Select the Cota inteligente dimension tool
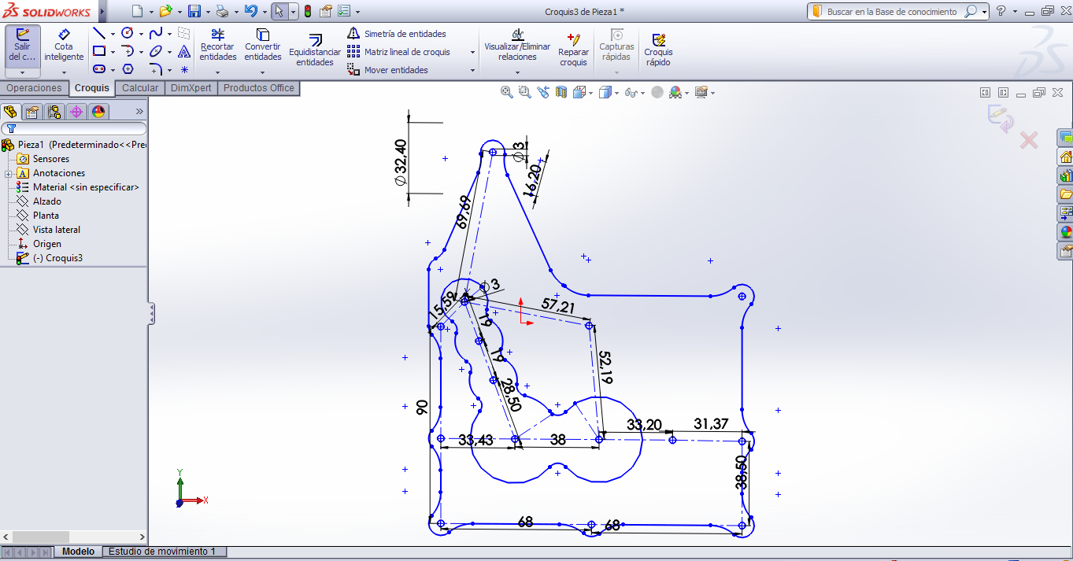The height and width of the screenshot is (561, 1073). (64, 46)
